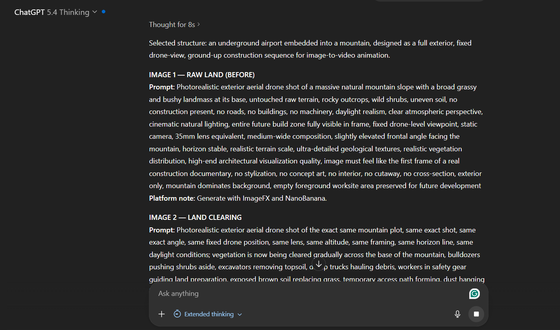560x330 pixels.
Task: Stop generating with the square stop button
Action: pyautogui.click(x=476, y=314)
